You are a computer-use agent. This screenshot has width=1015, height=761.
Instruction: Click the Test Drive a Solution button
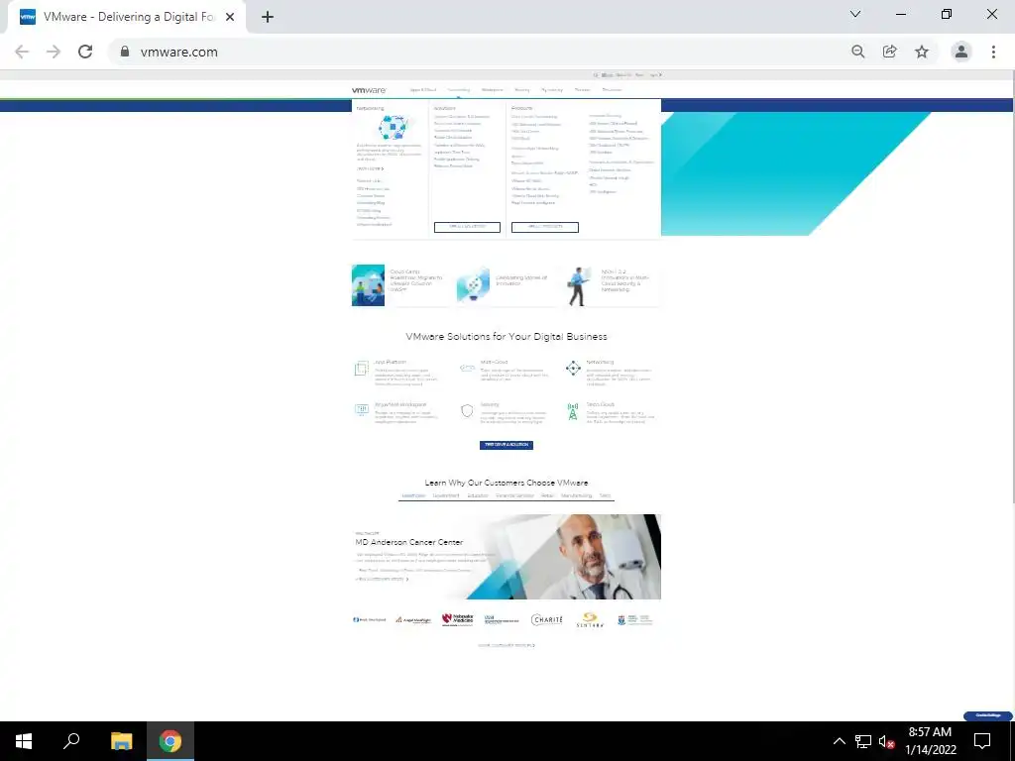point(507,445)
